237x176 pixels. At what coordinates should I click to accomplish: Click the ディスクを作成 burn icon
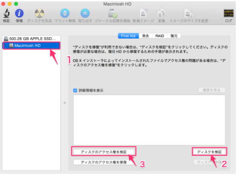click(x=39, y=13)
